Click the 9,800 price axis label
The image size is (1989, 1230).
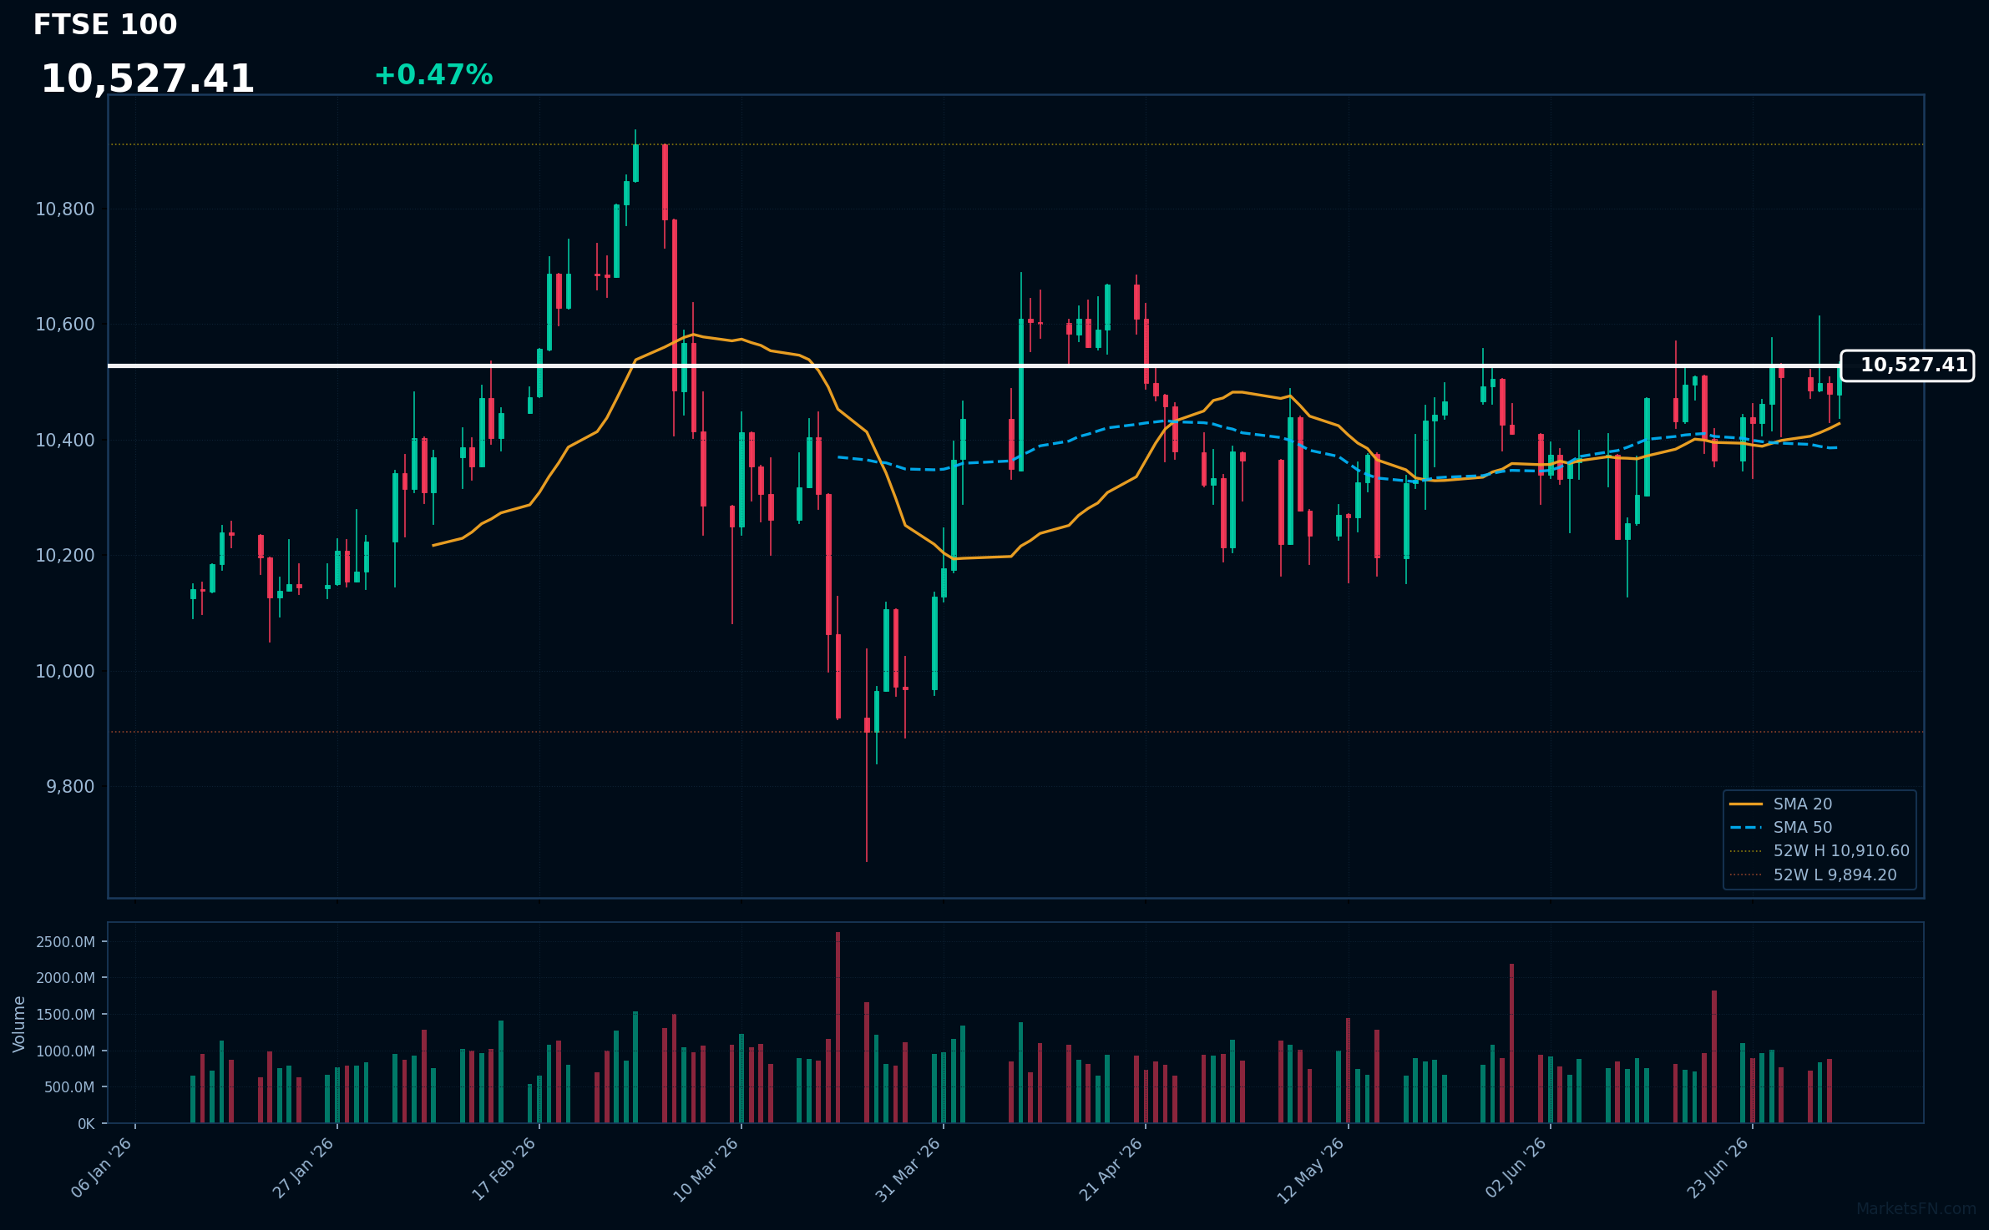(x=70, y=787)
